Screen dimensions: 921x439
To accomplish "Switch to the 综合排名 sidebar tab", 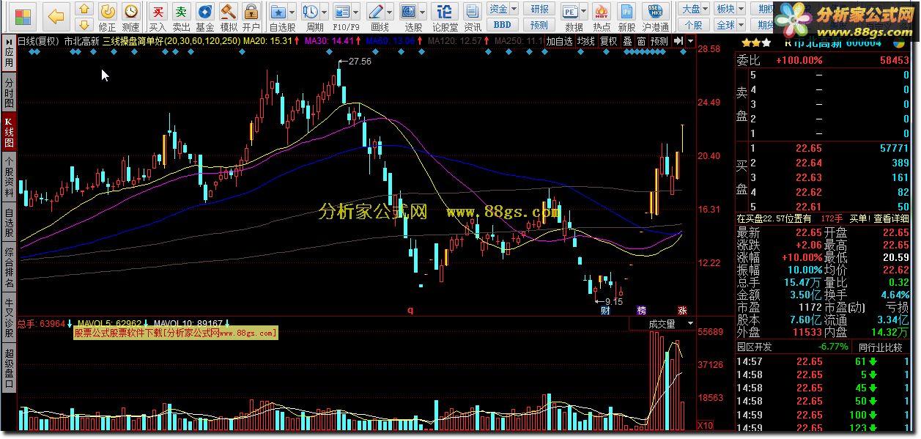I will [9, 268].
